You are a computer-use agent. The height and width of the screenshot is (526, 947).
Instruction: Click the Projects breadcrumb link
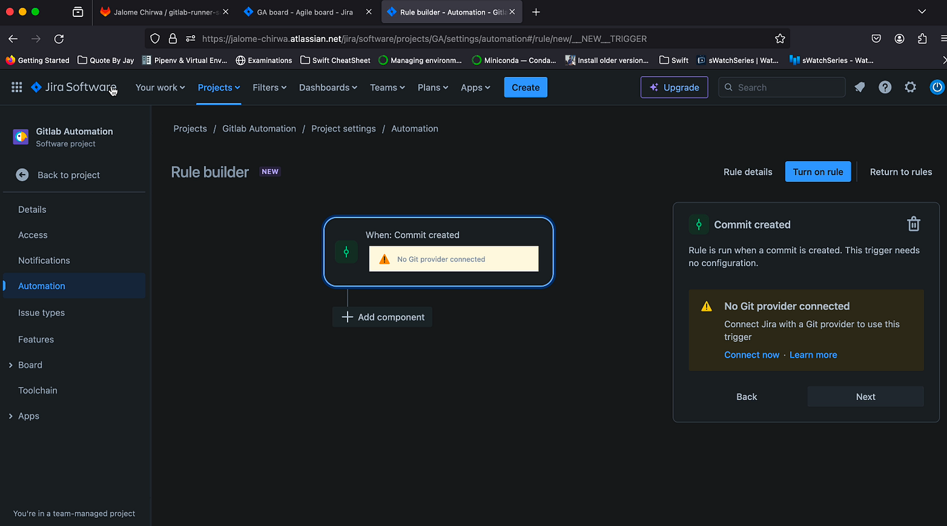(x=190, y=129)
